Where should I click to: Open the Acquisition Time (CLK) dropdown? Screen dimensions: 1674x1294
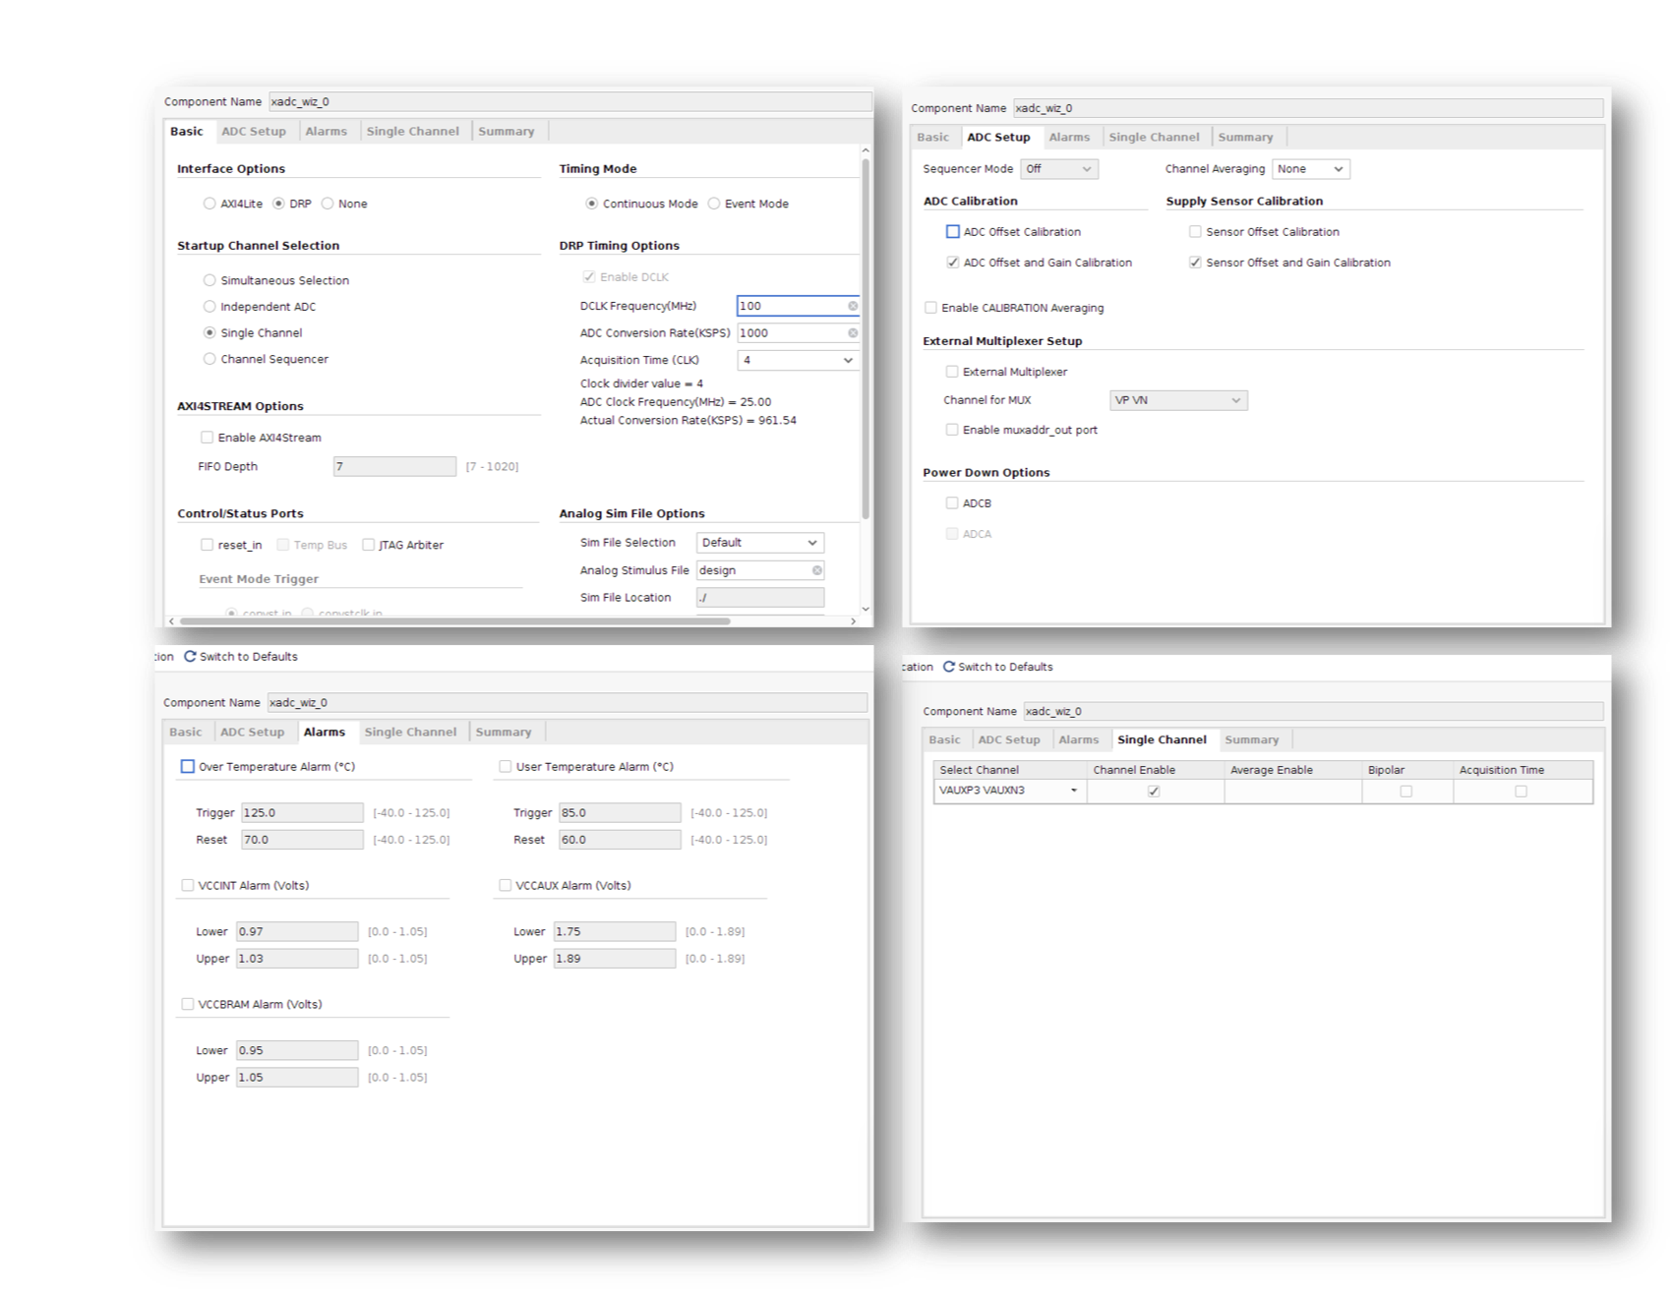click(x=797, y=361)
